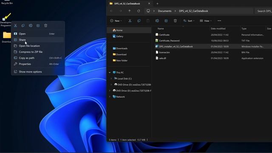This screenshot has width=272, height=153.
Task: Collapse the This PC tree node
Action: pyautogui.click(x=110, y=73)
